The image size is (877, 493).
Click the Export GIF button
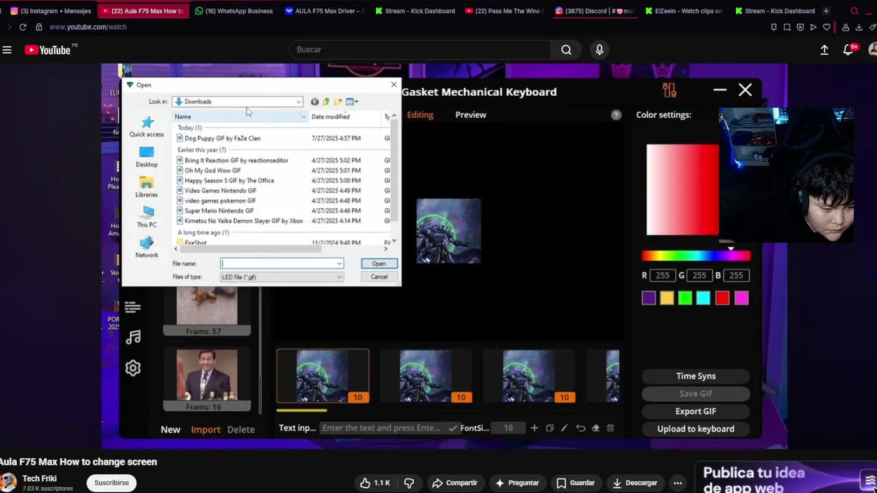point(695,412)
